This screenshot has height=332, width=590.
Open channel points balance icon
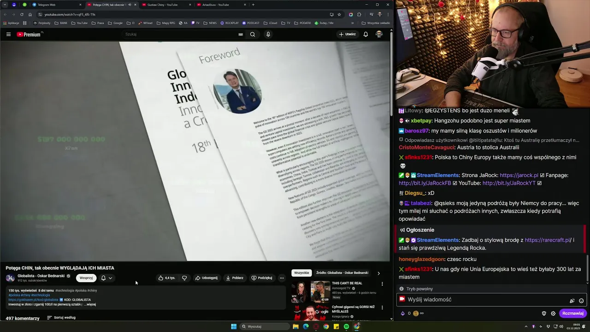click(x=416, y=314)
